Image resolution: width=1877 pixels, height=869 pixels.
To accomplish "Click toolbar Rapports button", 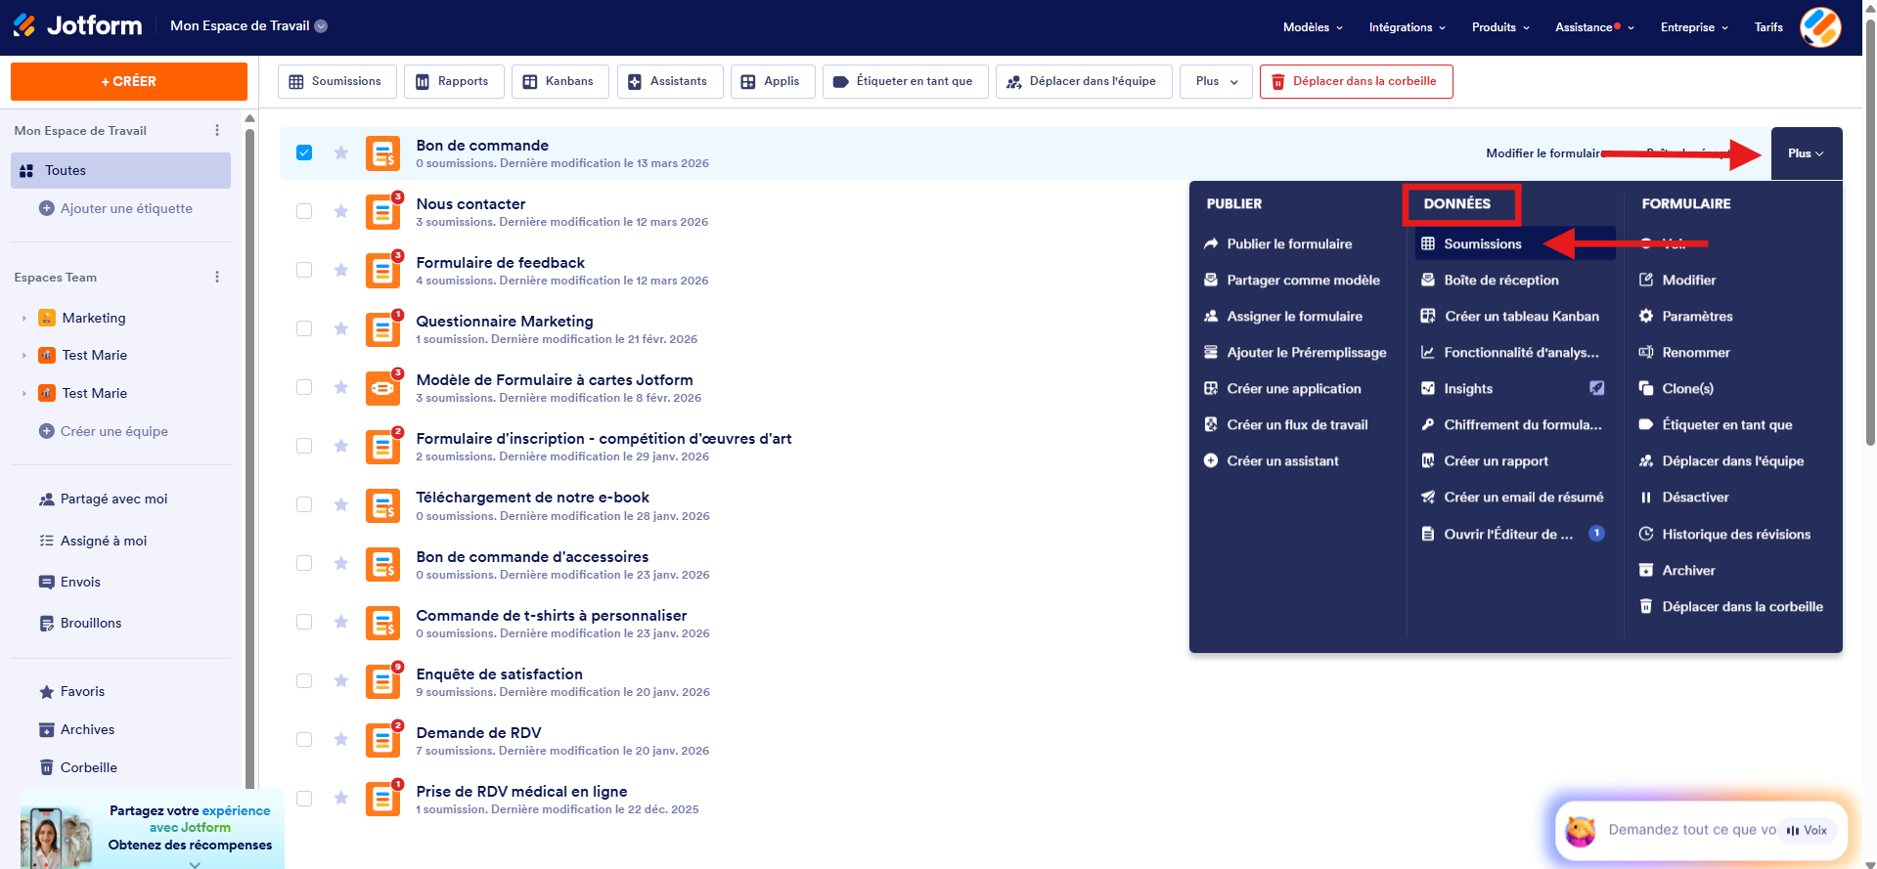I will pos(454,81).
